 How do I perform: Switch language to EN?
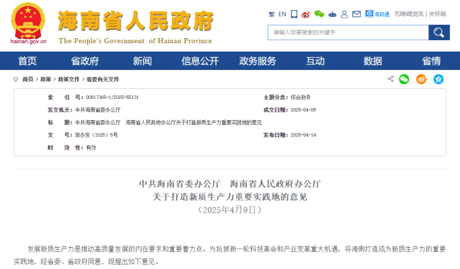coord(282,14)
